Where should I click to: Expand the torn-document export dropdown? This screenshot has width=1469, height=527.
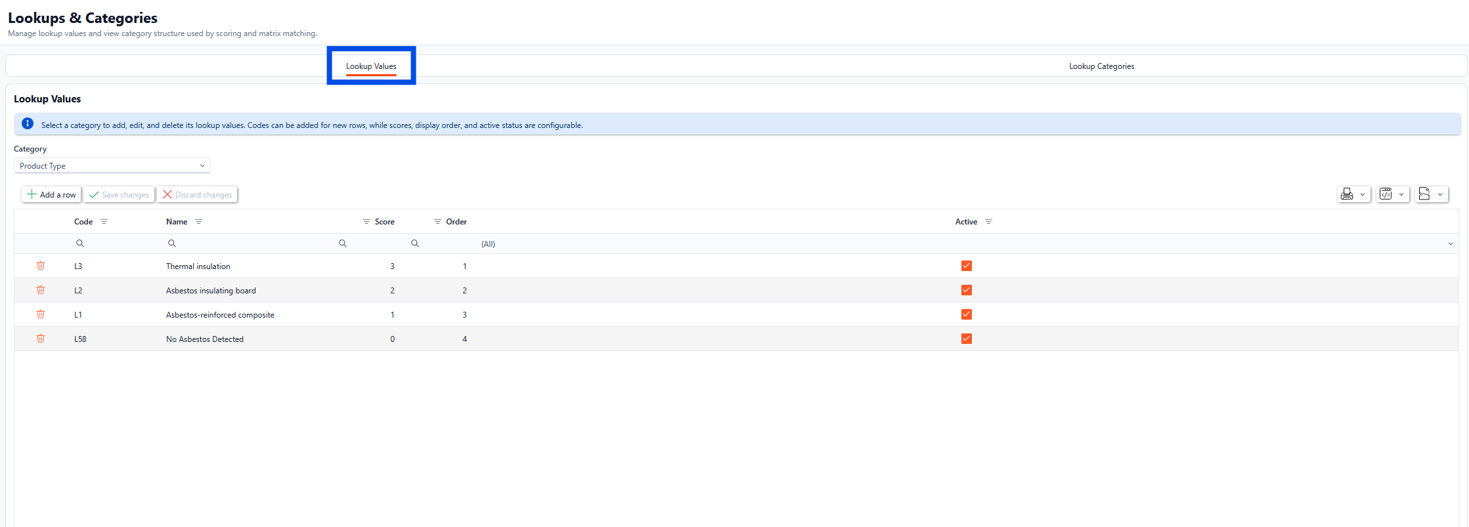(1440, 194)
